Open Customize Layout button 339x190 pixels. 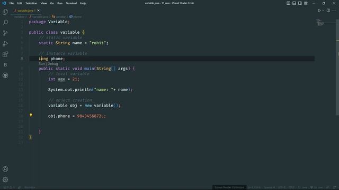click(x=306, y=3)
